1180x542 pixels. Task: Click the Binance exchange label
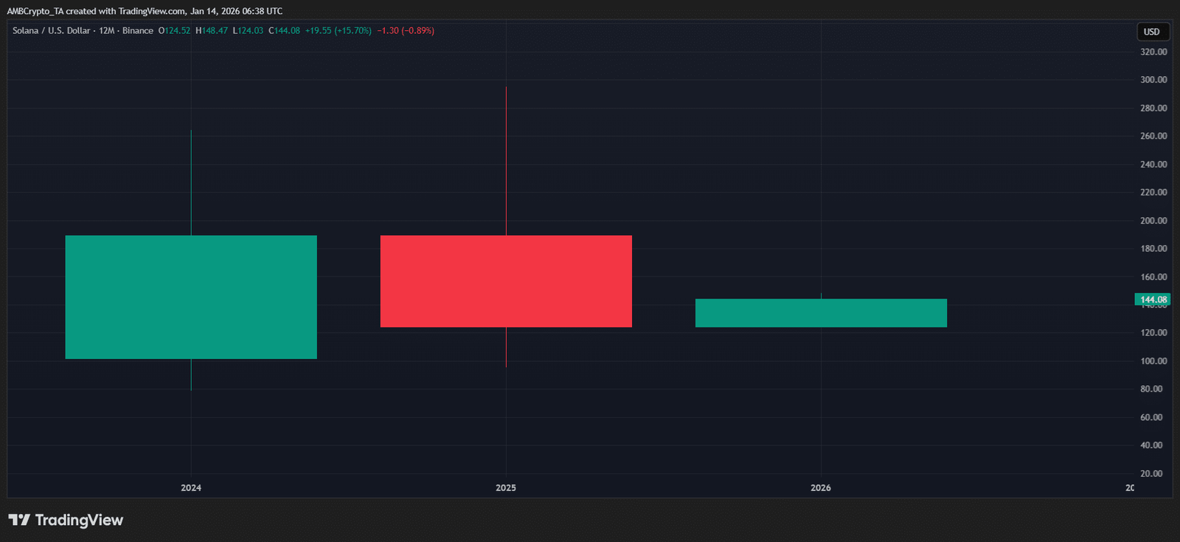(x=138, y=31)
